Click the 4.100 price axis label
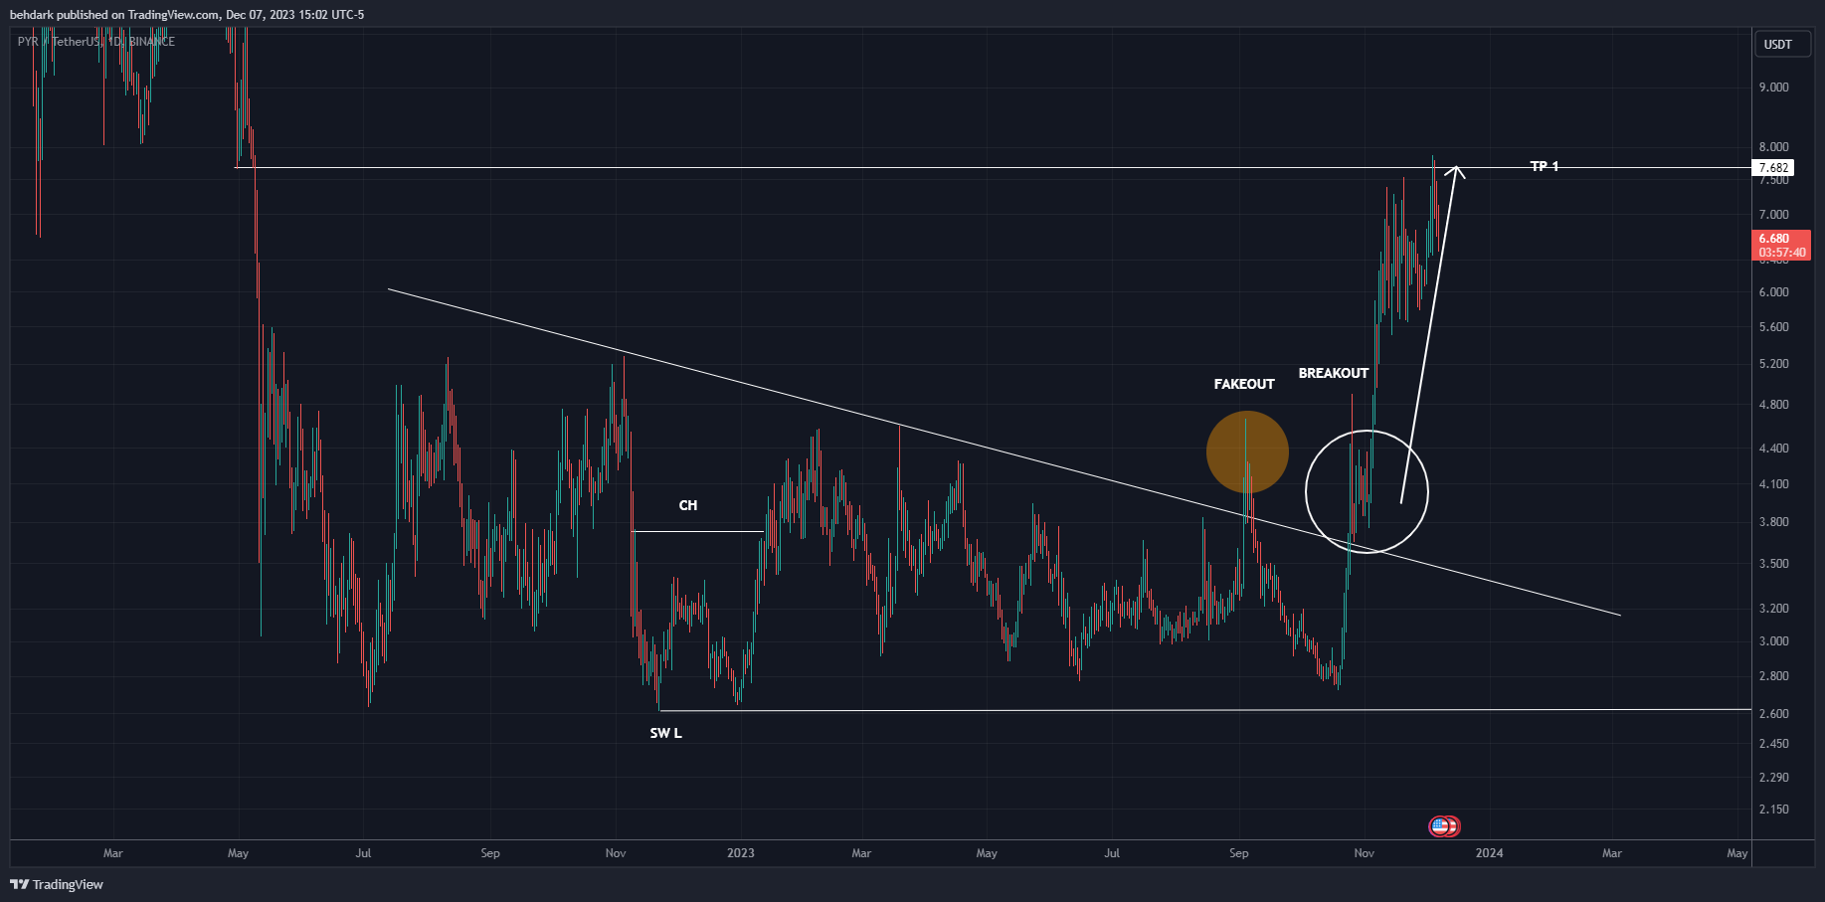 (1774, 484)
